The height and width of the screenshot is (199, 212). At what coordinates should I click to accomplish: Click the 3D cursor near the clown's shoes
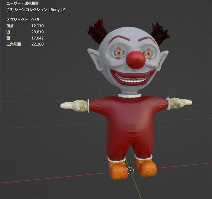[130, 171]
